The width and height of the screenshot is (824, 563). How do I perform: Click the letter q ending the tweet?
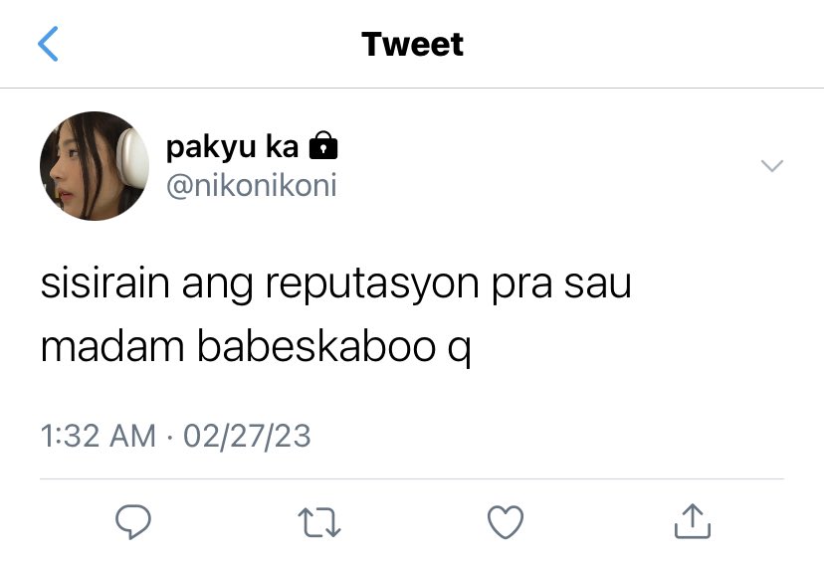(x=460, y=351)
